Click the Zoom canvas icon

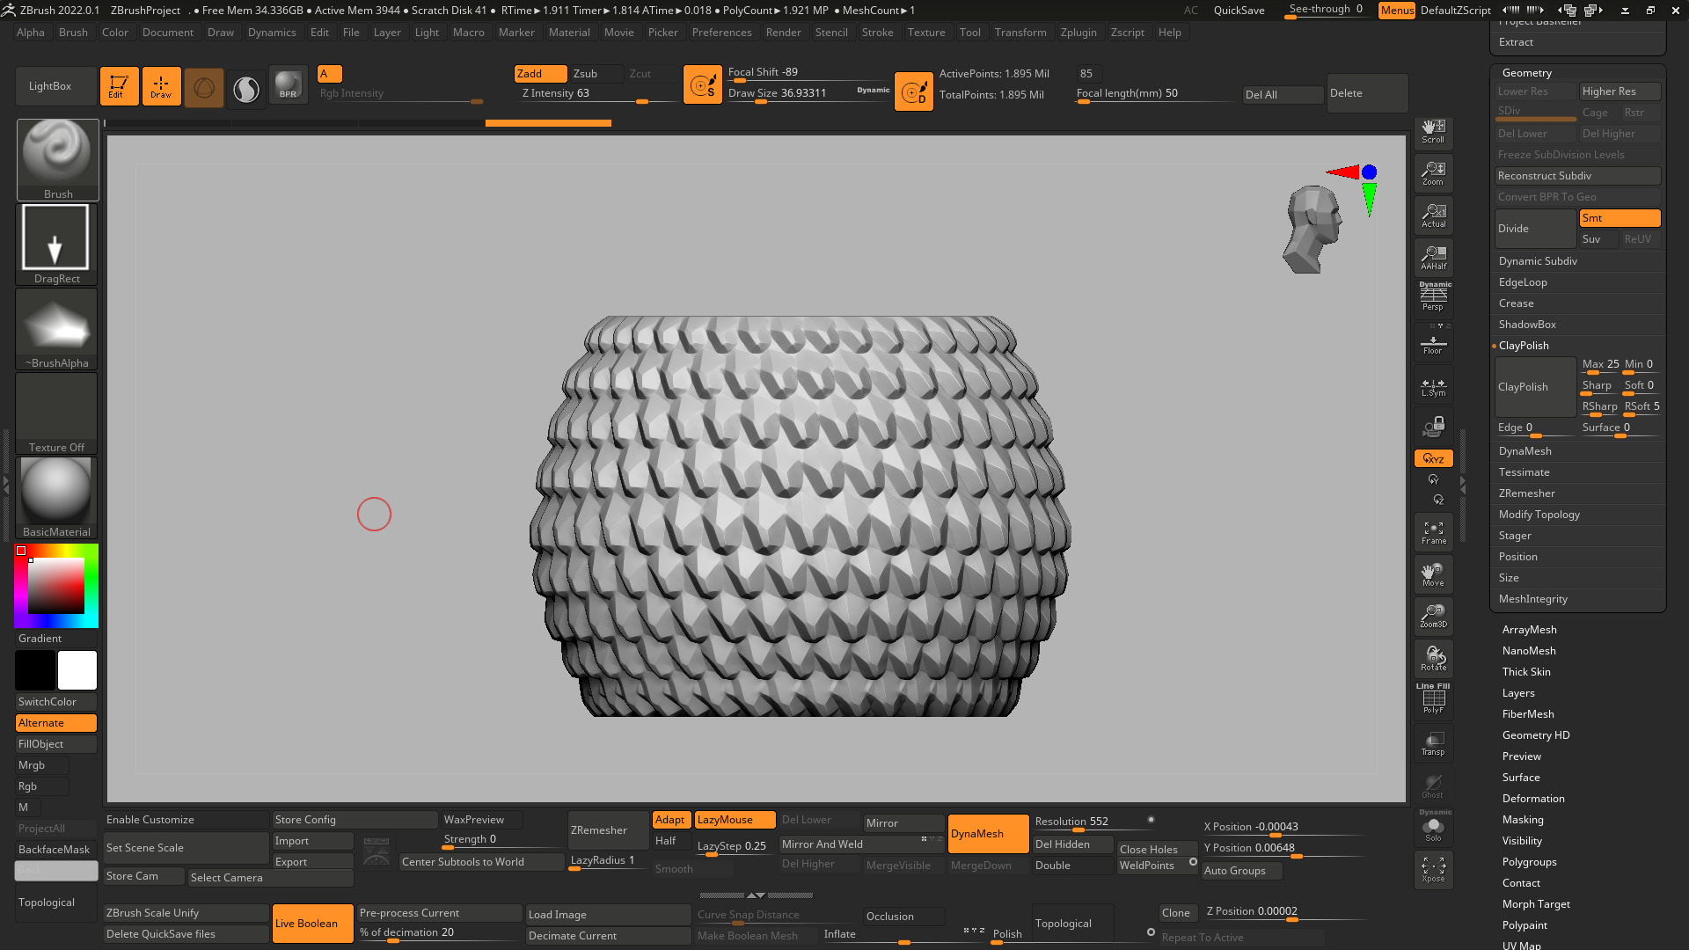1433,173
